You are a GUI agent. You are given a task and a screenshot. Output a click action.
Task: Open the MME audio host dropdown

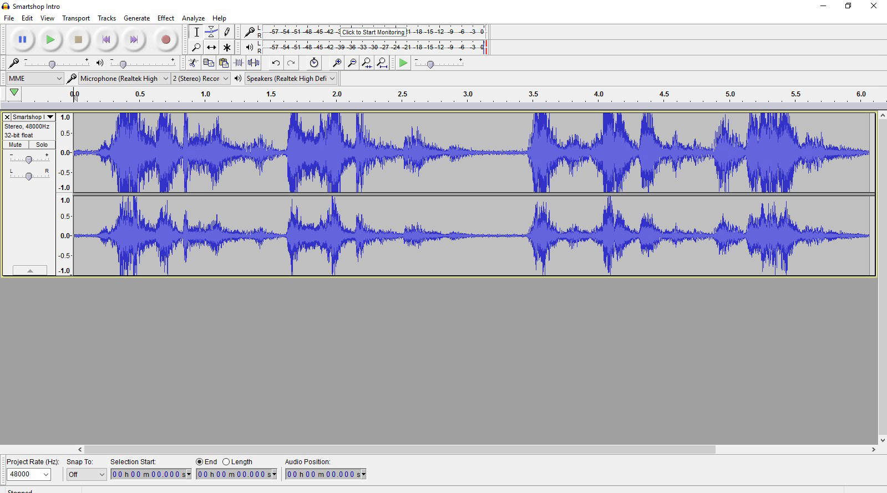point(35,78)
